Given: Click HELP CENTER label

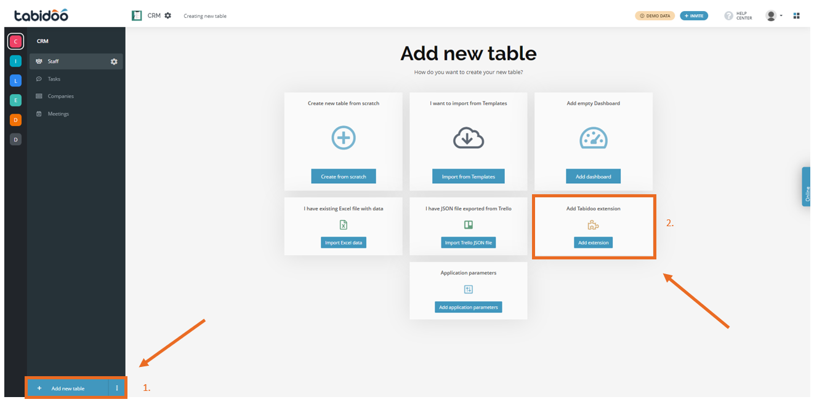Looking at the screenshot, I should tap(744, 15).
